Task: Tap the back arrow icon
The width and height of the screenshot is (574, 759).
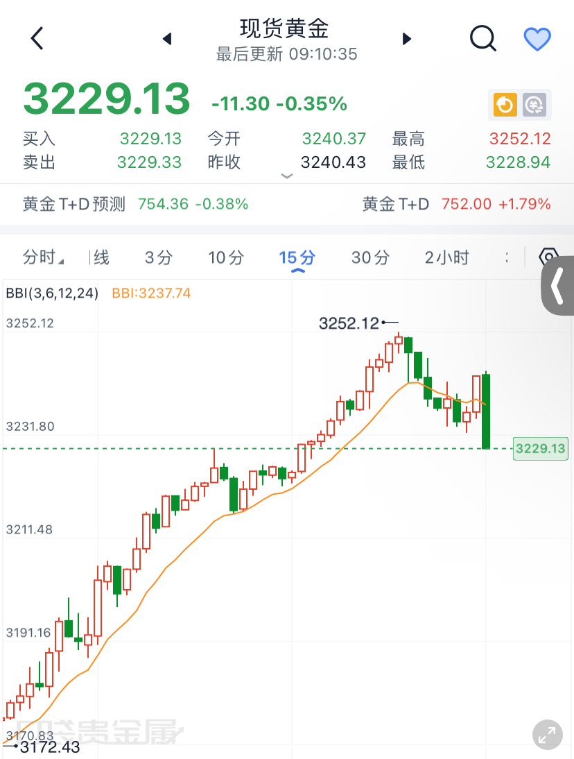Action: pyautogui.click(x=37, y=38)
